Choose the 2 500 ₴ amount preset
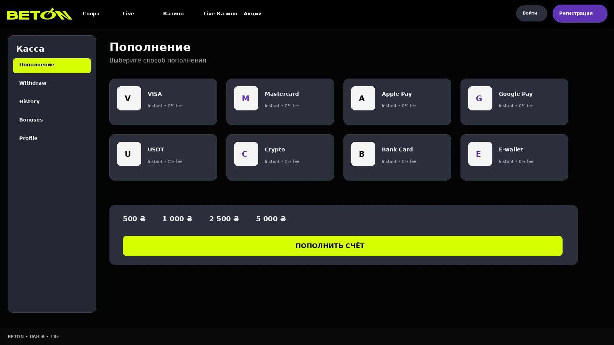Viewport: 614px width, 345px height. [x=224, y=219]
